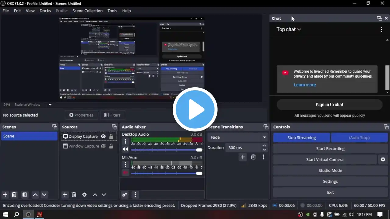This screenshot has width=390, height=219.
Task: Start Recording
Action: click(x=330, y=148)
